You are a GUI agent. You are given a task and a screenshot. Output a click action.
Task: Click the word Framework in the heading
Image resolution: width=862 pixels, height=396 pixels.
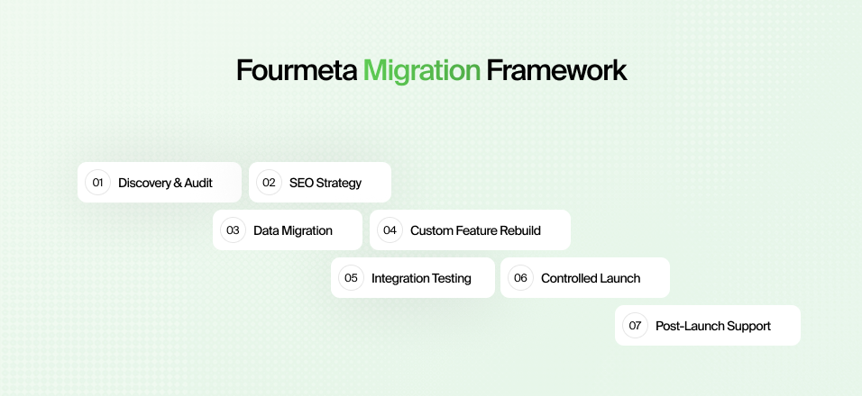[x=556, y=70]
